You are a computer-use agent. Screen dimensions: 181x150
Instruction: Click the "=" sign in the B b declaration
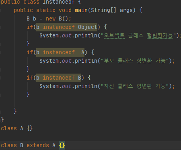tap(41, 18)
